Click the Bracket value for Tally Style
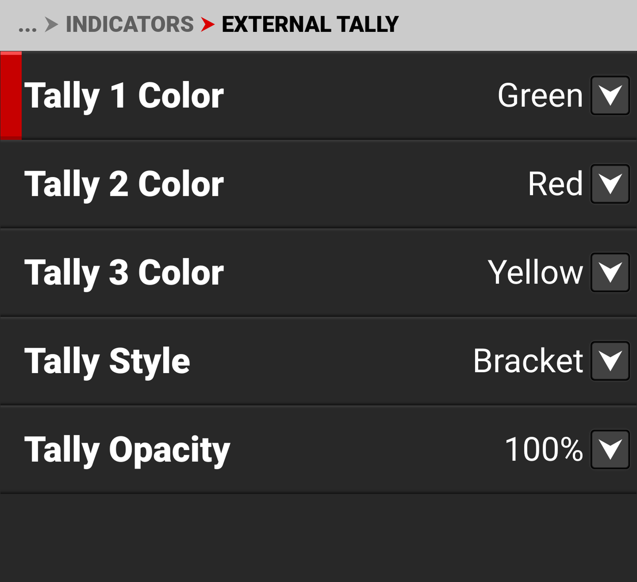Image resolution: width=637 pixels, height=582 pixels. (528, 361)
